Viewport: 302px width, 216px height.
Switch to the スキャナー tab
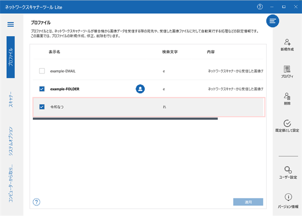click(10, 99)
